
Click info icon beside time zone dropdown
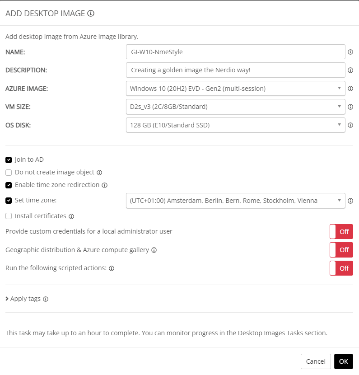tap(350, 201)
